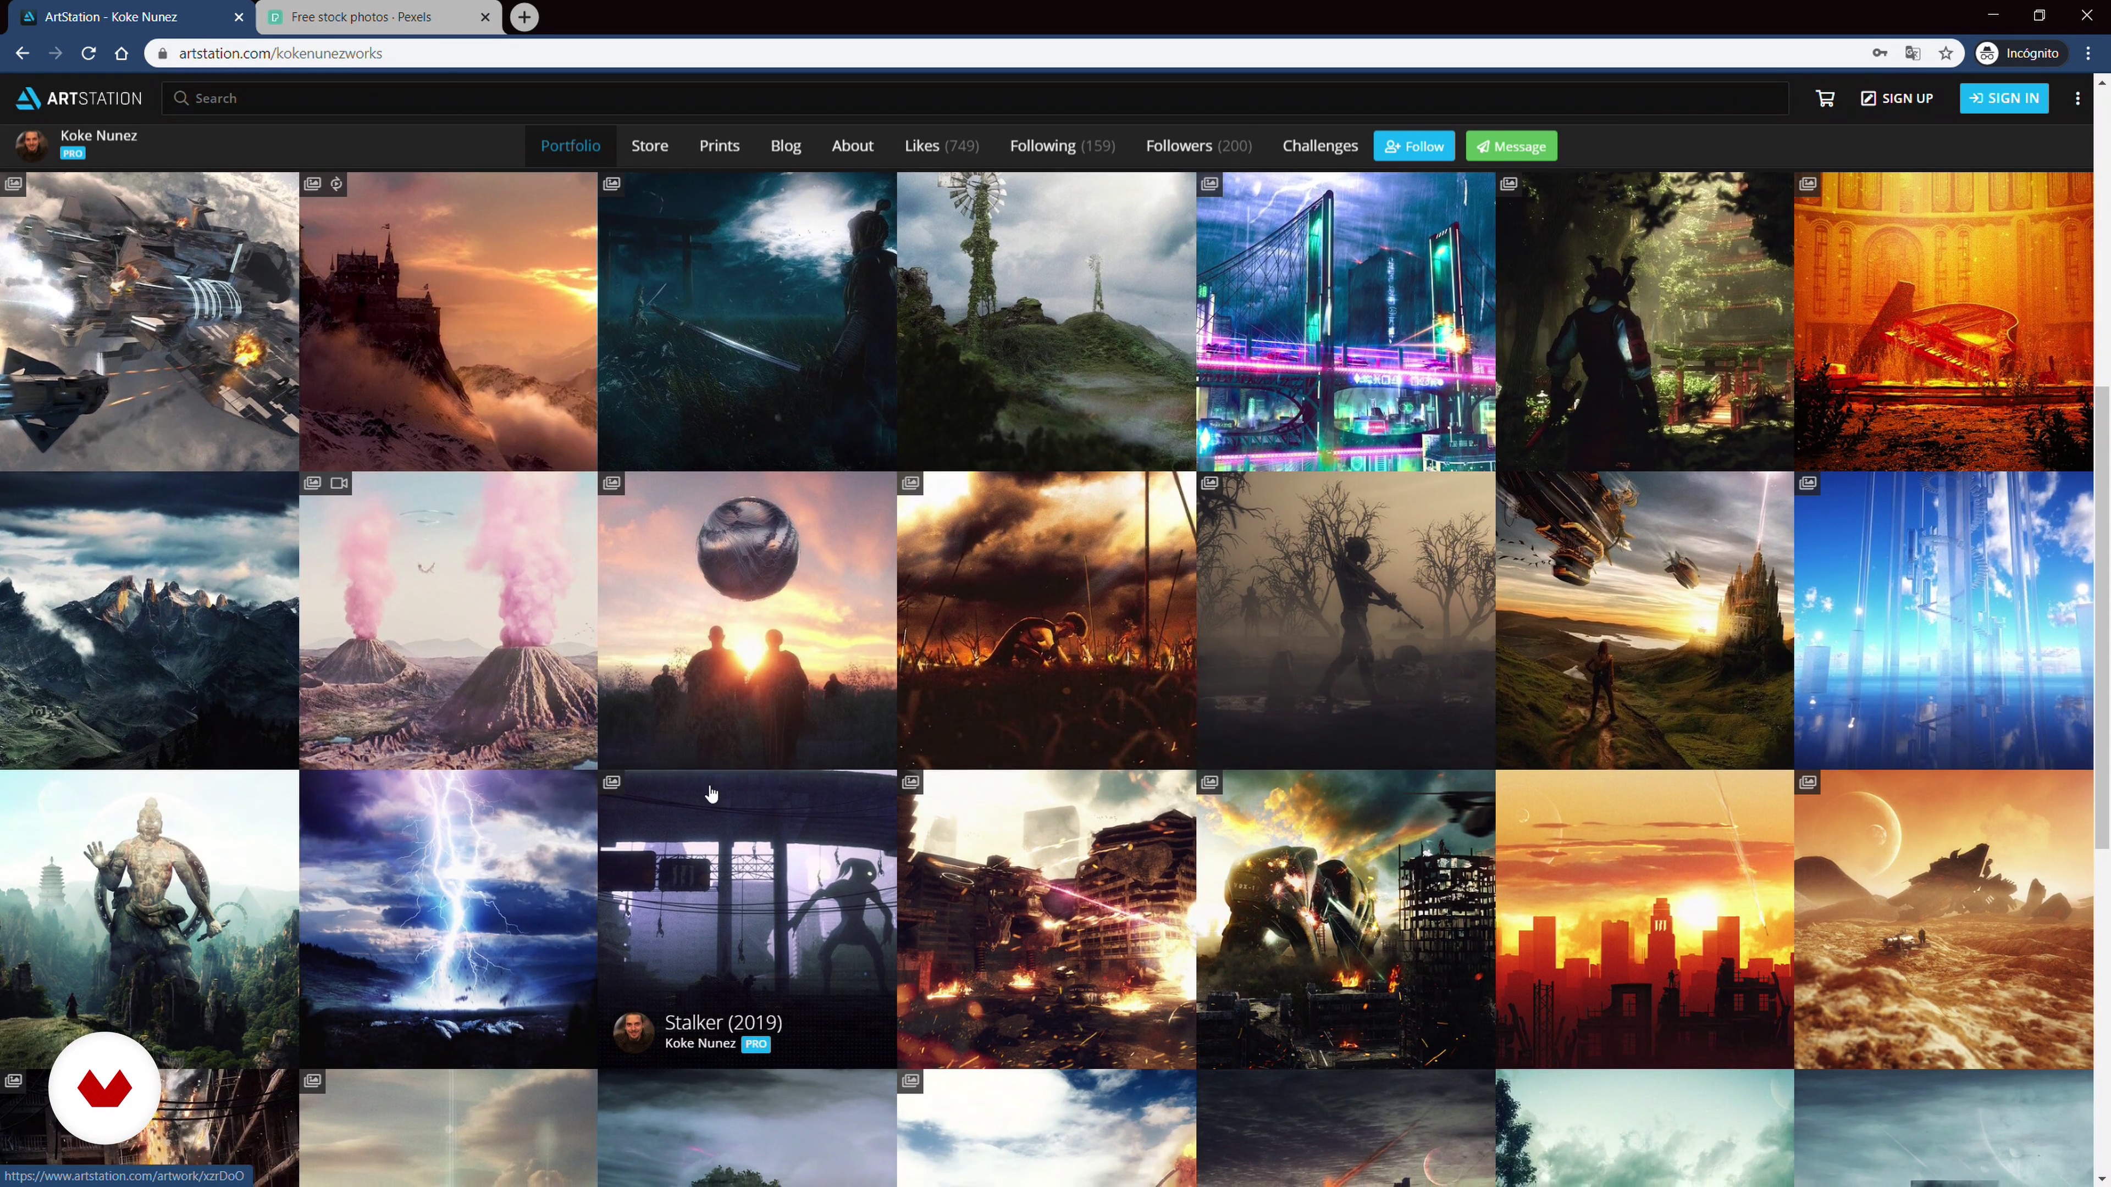This screenshot has height=1187, width=2111.
Task: Open the shopping cart icon
Action: click(1825, 98)
